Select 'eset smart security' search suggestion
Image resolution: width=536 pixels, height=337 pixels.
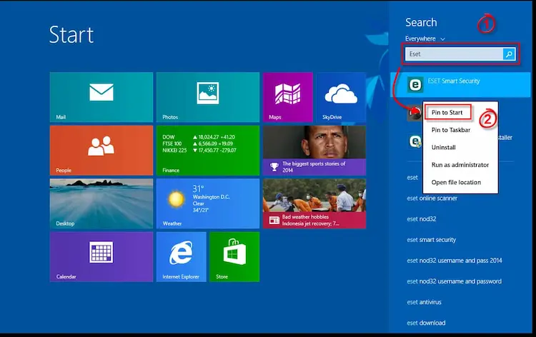432,240
